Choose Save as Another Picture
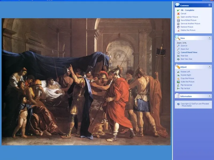Image resolution: width=214 pixels, height=160 pixels. tap(190, 23)
